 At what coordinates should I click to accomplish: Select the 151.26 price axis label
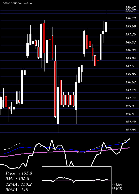click(131, 34)
